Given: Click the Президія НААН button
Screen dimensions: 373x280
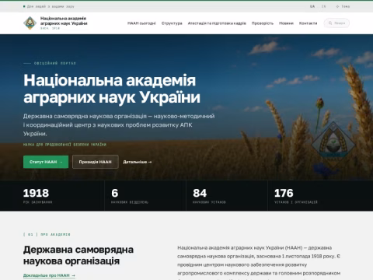Looking at the screenshot, I should click(x=96, y=162).
